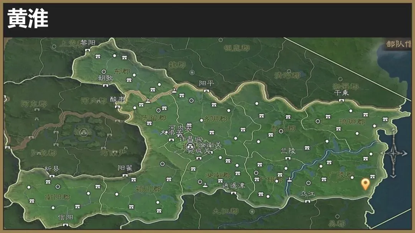This screenshot has width=415, height=233.
Task: Select the 兰陵 pass gate icon
Action: 288,158
